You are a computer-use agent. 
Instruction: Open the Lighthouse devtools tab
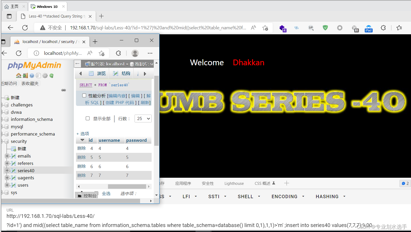234,184
